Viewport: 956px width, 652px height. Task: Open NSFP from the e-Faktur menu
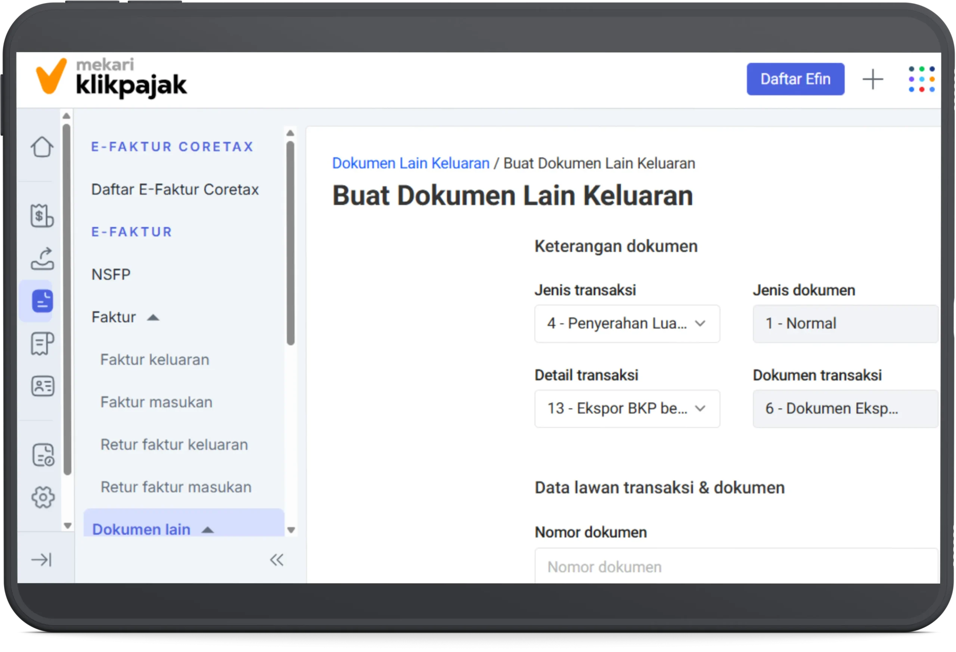coord(111,274)
